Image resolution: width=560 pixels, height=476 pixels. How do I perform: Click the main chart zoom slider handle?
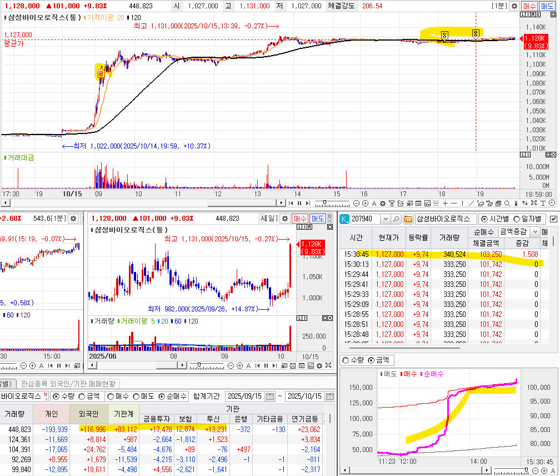[324, 202]
